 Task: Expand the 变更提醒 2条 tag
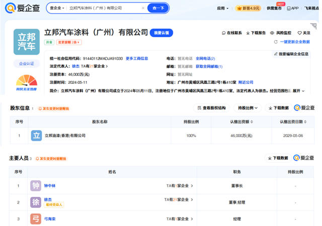pyautogui.click(x=69, y=42)
